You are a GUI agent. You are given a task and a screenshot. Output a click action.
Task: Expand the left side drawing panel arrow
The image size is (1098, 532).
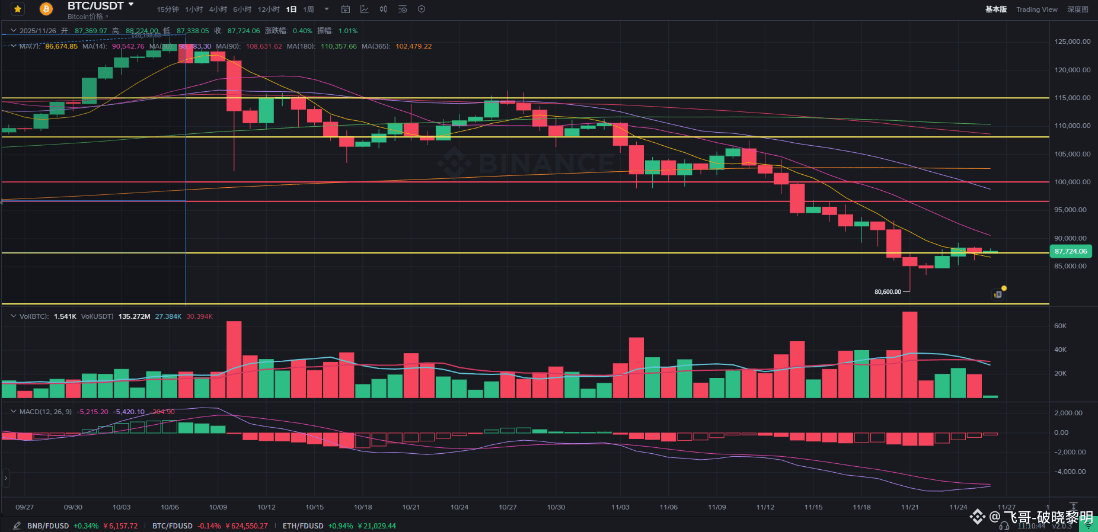[x=6, y=477]
